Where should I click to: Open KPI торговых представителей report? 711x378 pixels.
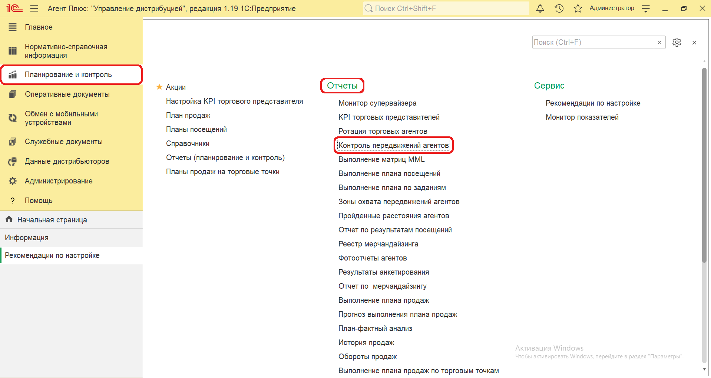point(389,117)
